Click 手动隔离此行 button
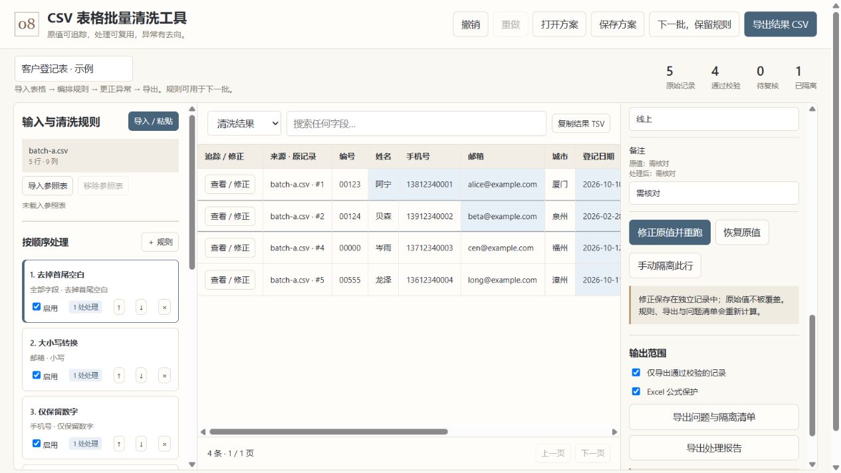 click(x=665, y=266)
